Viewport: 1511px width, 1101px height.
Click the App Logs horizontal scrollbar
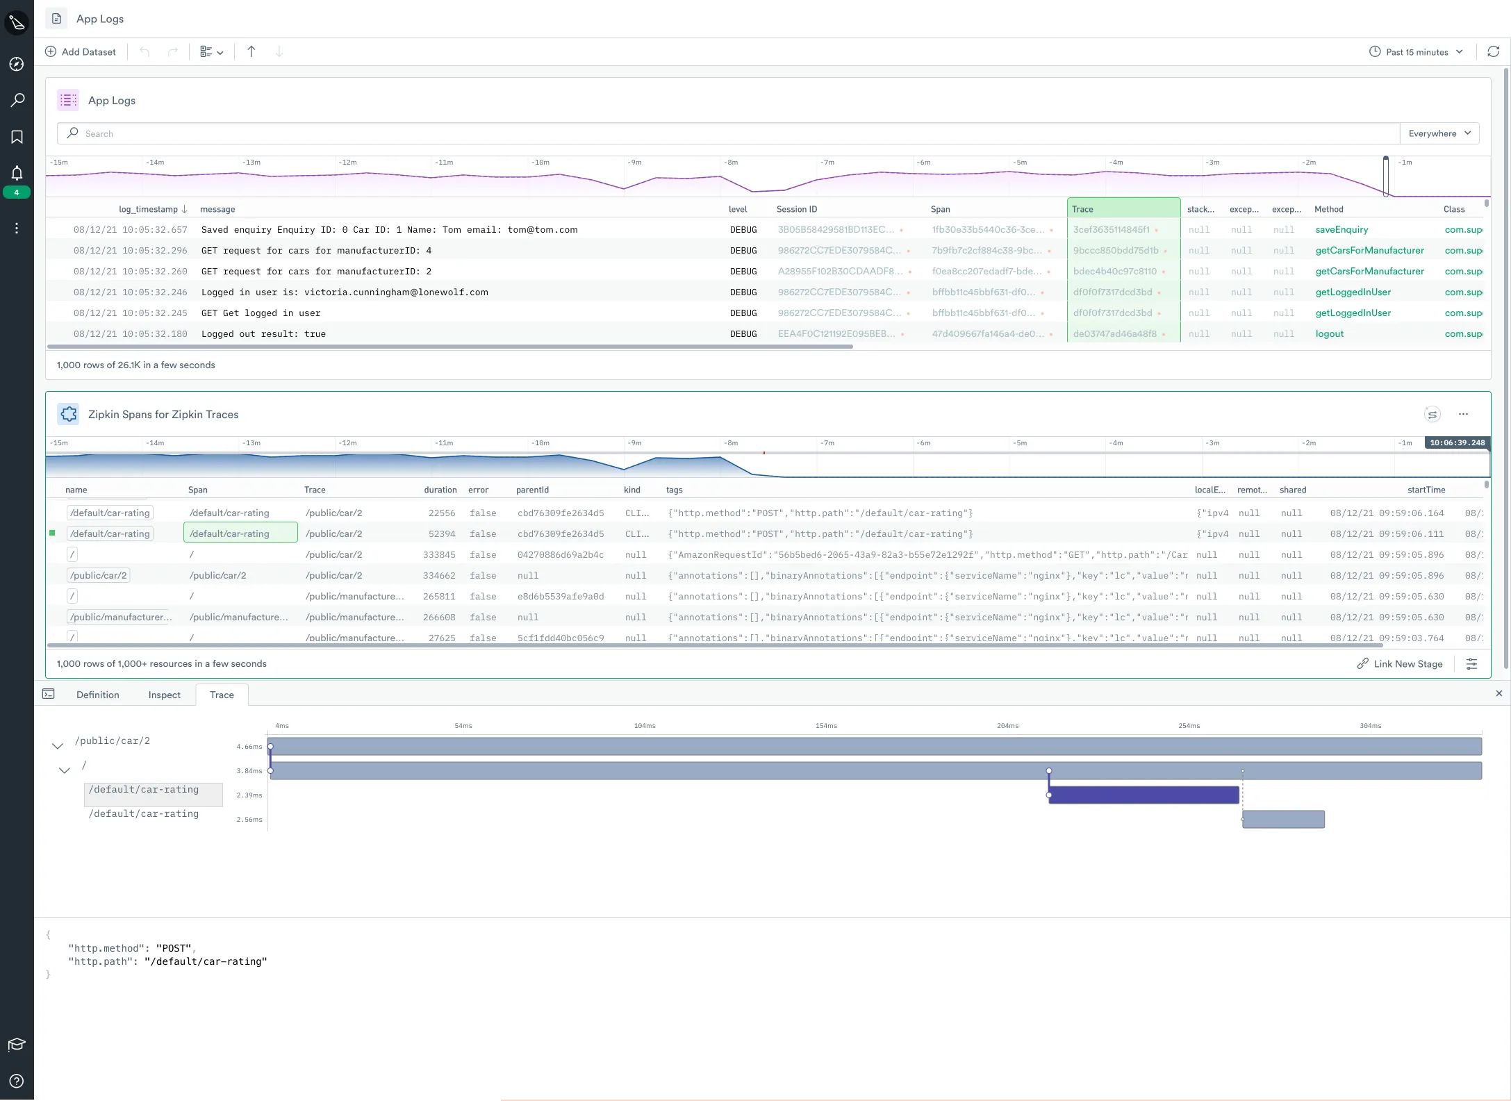click(449, 346)
